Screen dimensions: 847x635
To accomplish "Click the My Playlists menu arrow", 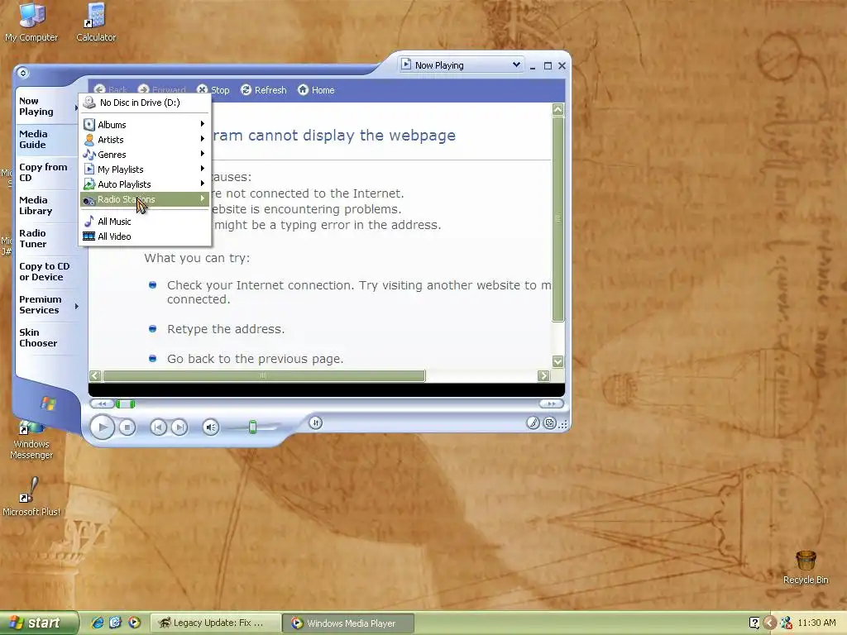I will click(202, 169).
